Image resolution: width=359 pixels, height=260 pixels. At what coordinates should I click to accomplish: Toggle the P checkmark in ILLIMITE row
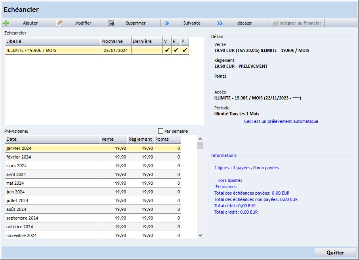pyautogui.click(x=185, y=50)
